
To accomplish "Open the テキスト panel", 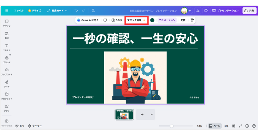I will click(x=7, y=47).
